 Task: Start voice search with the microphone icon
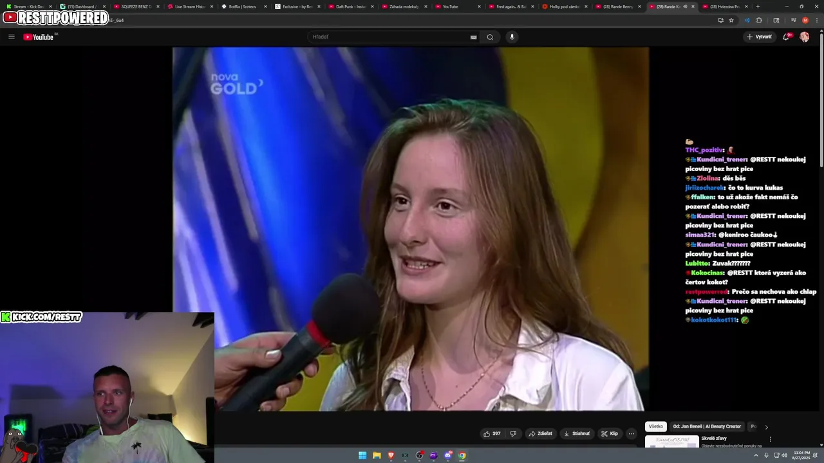pos(512,37)
